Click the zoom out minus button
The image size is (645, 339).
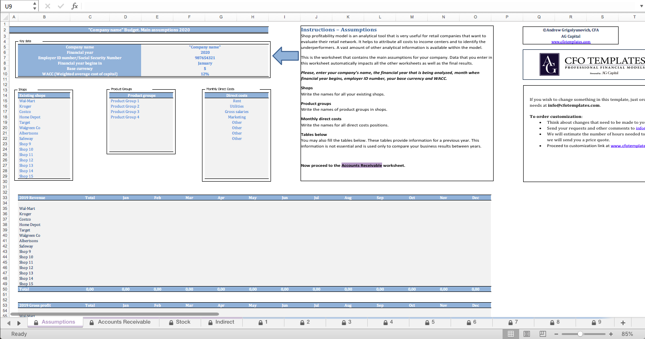(557, 334)
